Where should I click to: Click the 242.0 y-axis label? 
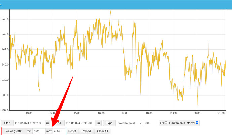pyautogui.click(x=5, y=34)
